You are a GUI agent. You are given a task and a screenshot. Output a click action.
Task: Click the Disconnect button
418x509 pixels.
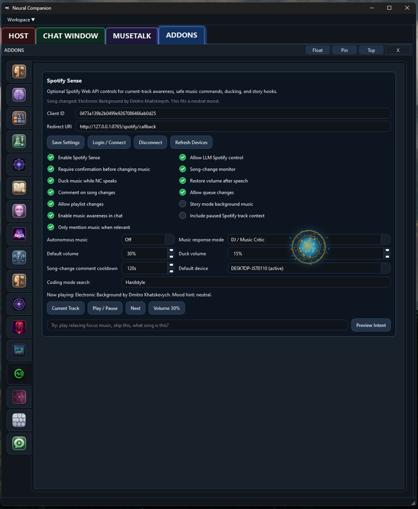click(x=150, y=142)
